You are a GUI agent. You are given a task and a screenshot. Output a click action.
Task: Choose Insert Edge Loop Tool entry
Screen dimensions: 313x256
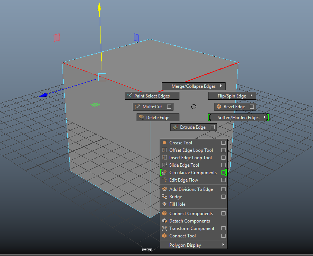click(x=194, y=158)
